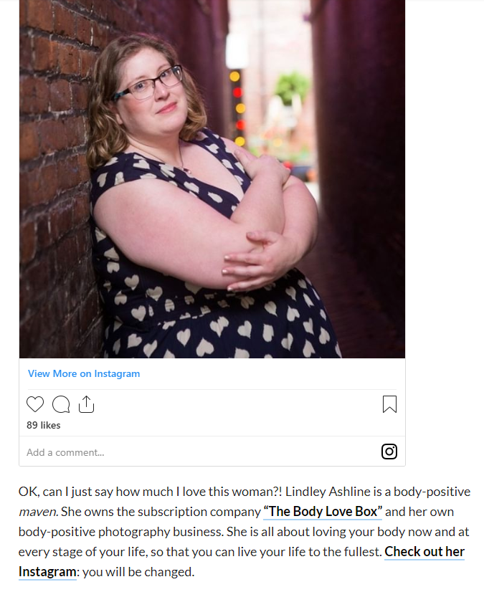Click the name "Lindley Ashline" in the paragraph
This screenshot has width=484, height=592.
click(328, 492)
